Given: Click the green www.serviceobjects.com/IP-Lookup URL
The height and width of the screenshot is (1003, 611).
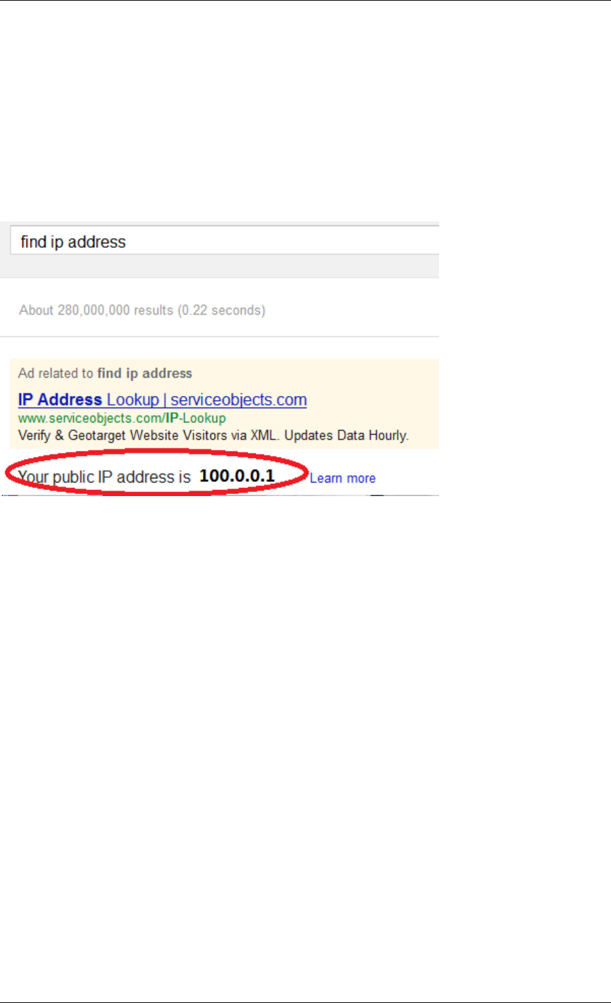Looking at the screenshot, I should point(122,418).
